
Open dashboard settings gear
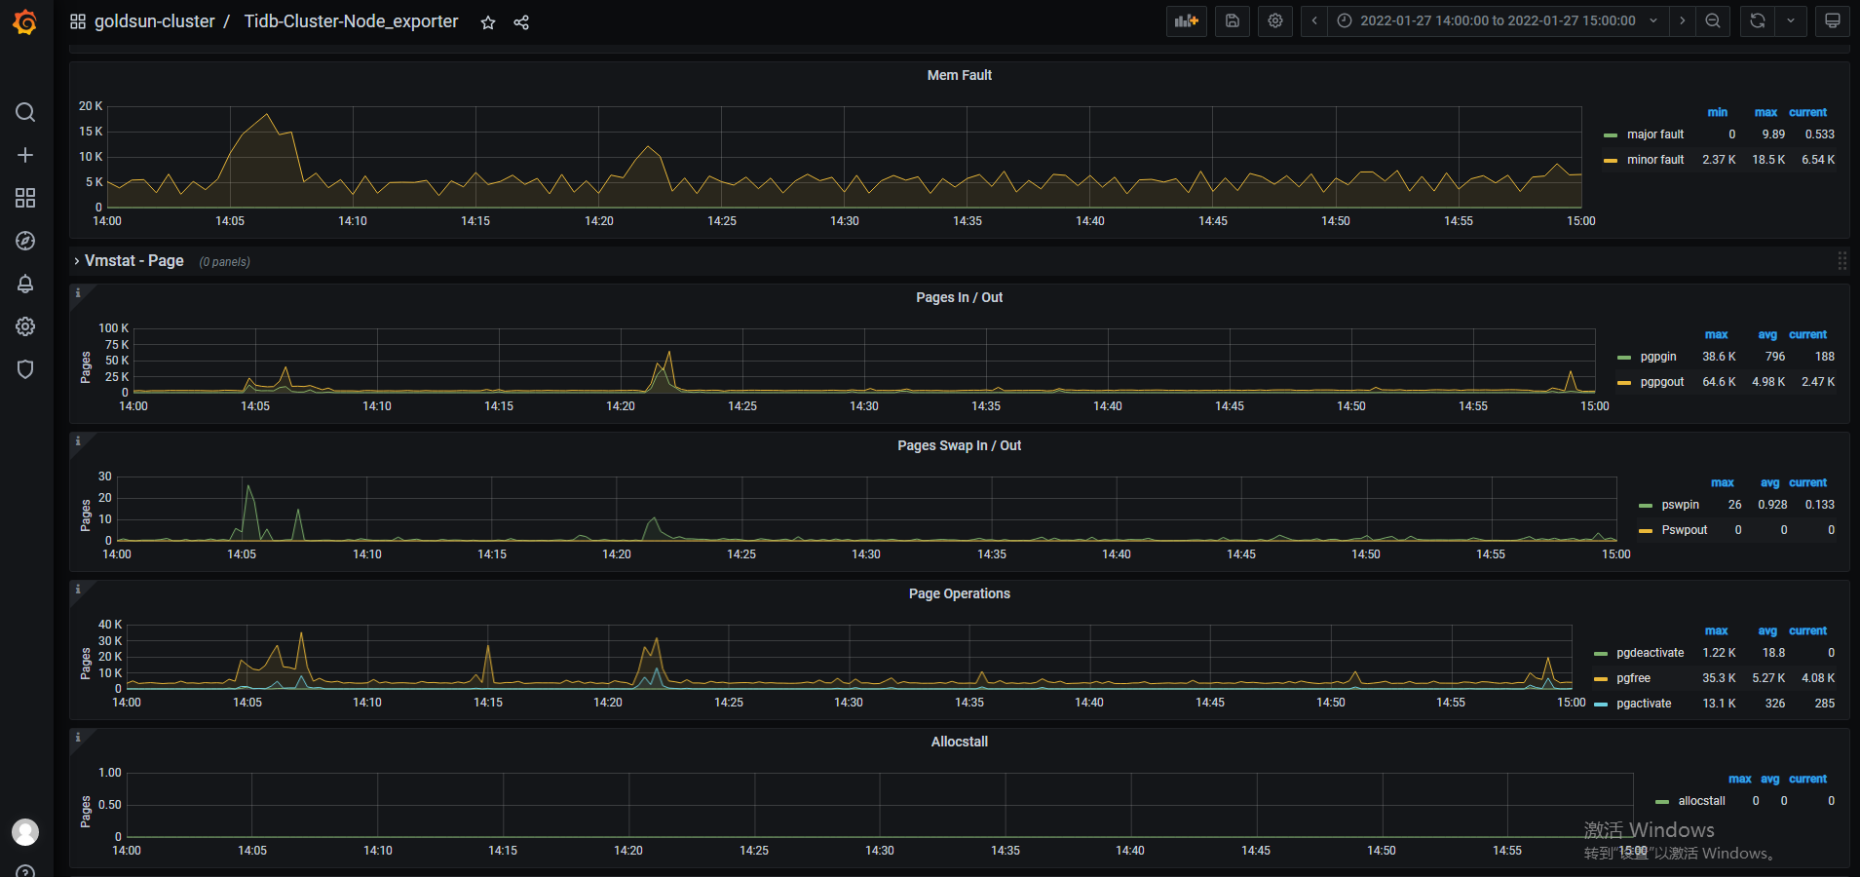(1274, 20)
